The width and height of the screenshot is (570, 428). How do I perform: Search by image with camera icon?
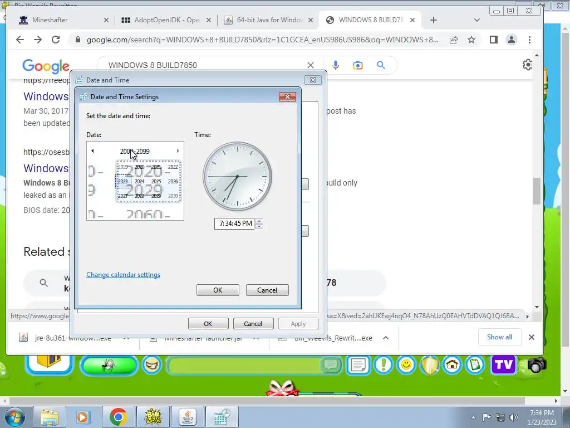358,65
